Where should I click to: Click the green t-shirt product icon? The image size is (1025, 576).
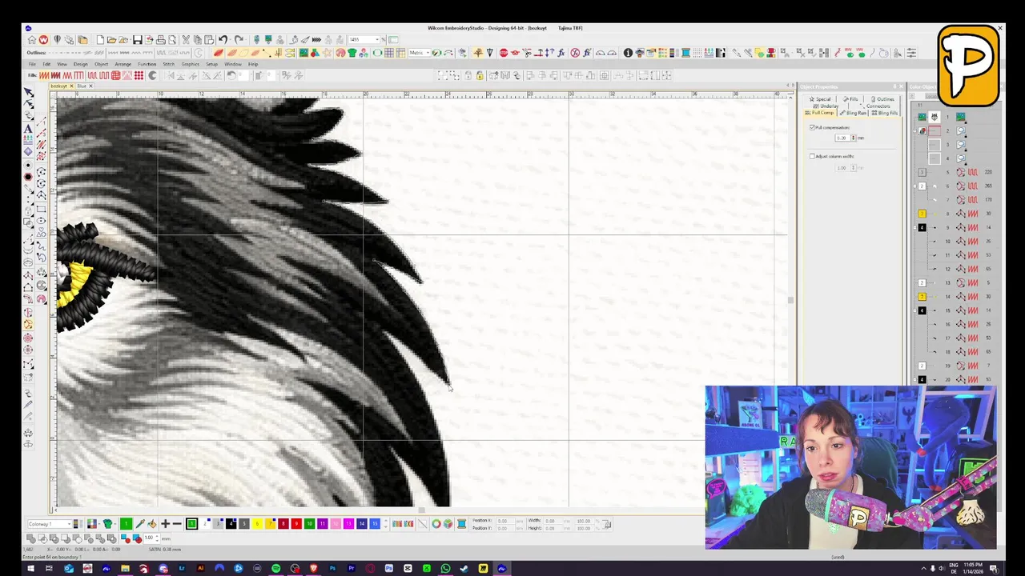tap(352, 53)
